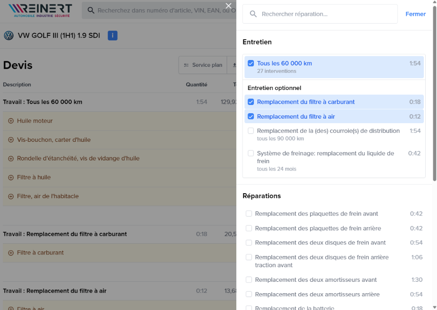Click plus icon next to Filtre à carburant
Image resolution: width=437 pixels, height=310 pixels.
tap(11, 253)
